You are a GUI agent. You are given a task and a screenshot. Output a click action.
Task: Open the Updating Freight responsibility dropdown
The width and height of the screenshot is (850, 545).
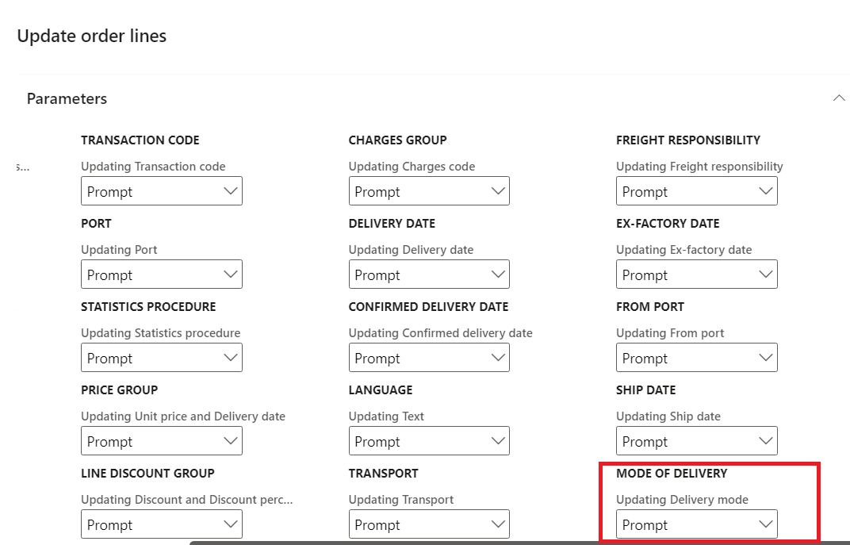697,191
